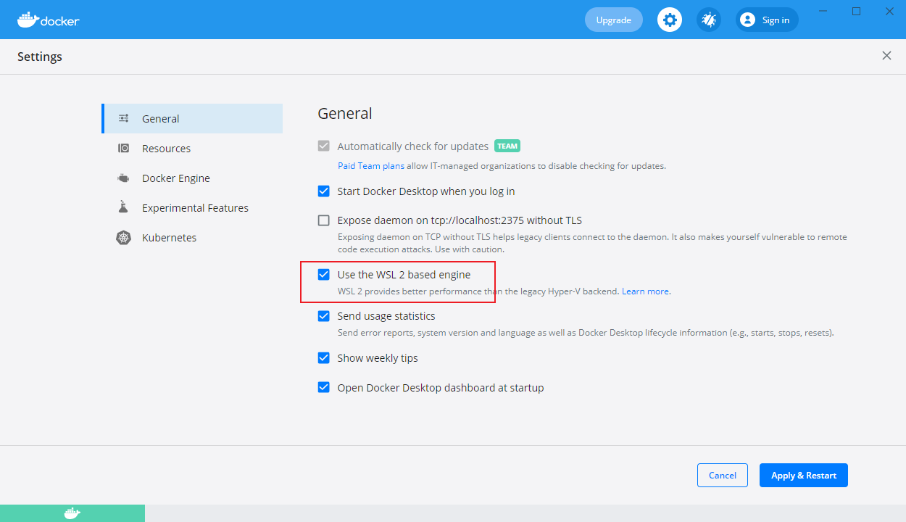Image resolution: width=906 pixels, height=522 pixels.
Task: Open the Paid Team plans link
Action: point(371,166)
